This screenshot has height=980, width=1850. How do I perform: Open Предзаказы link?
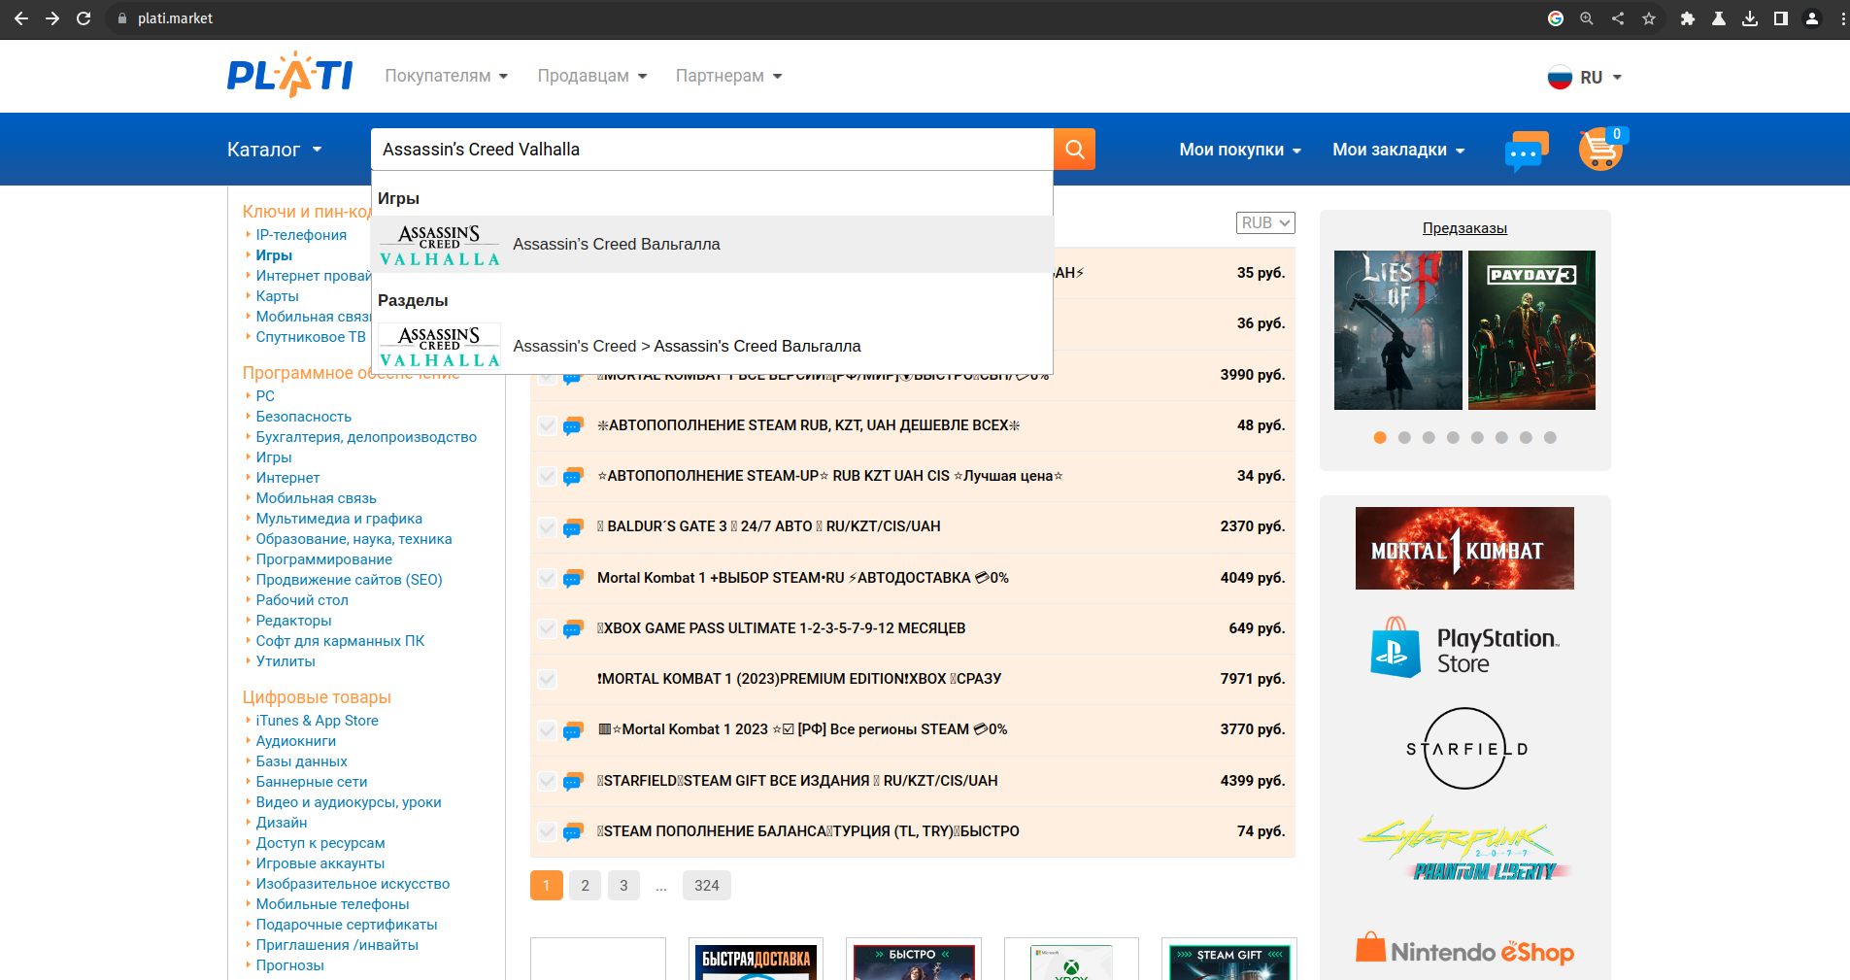pos(1464,228)
